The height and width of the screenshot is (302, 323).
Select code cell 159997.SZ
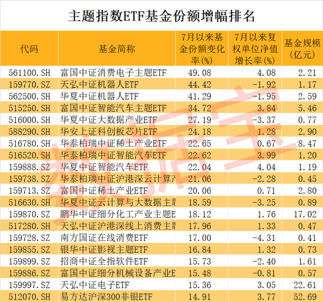[29, 285]
